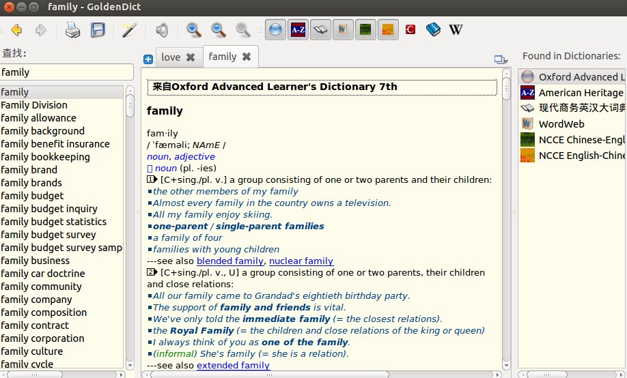Viewport: 627px width, 378px height.
Task: Jump to NCCE English-Chinese in dictionaries list
Action: (x=572, y=156)
